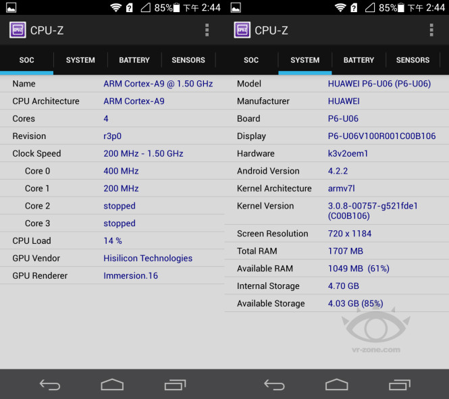Tap the Recent apps button on left screen
449x399 pixels.
coord(176,385)
